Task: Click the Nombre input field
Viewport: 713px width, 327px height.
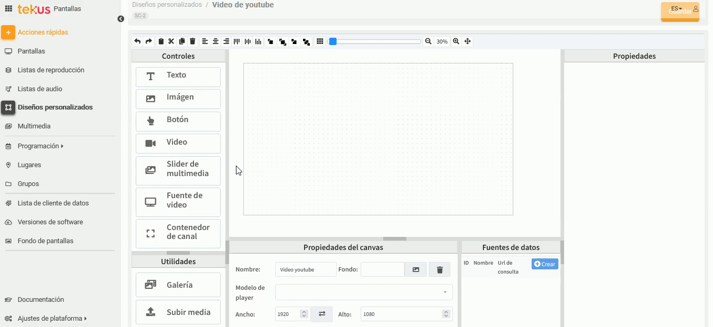Action: 306,269
